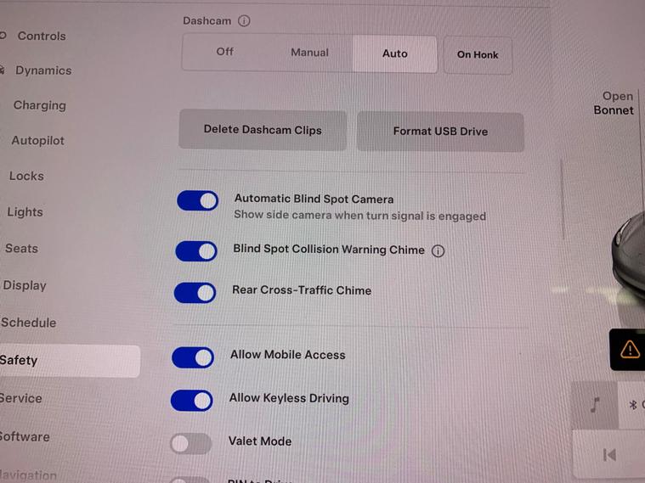Tap Open Bonnet on car image
The height and width of the screenshot is (483, 645).
click(614, 104)
